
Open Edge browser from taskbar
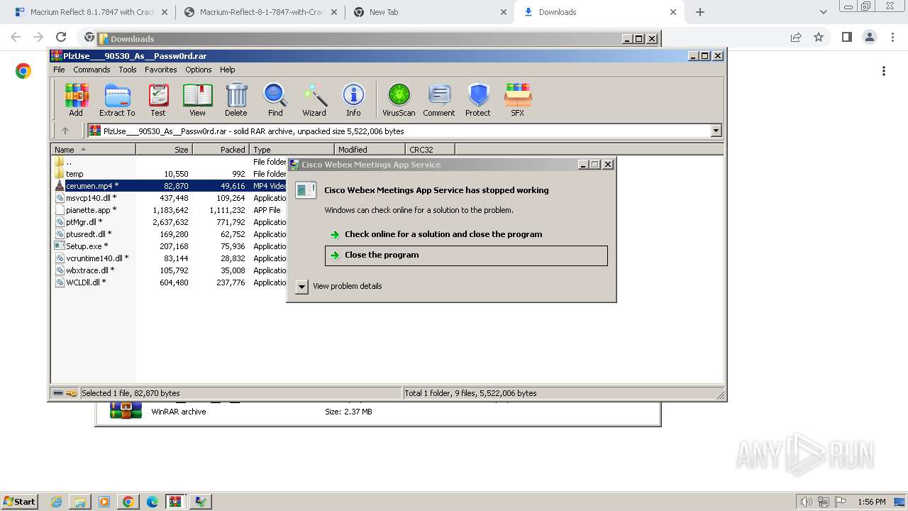pyautogui.click(x=153, y=502)
